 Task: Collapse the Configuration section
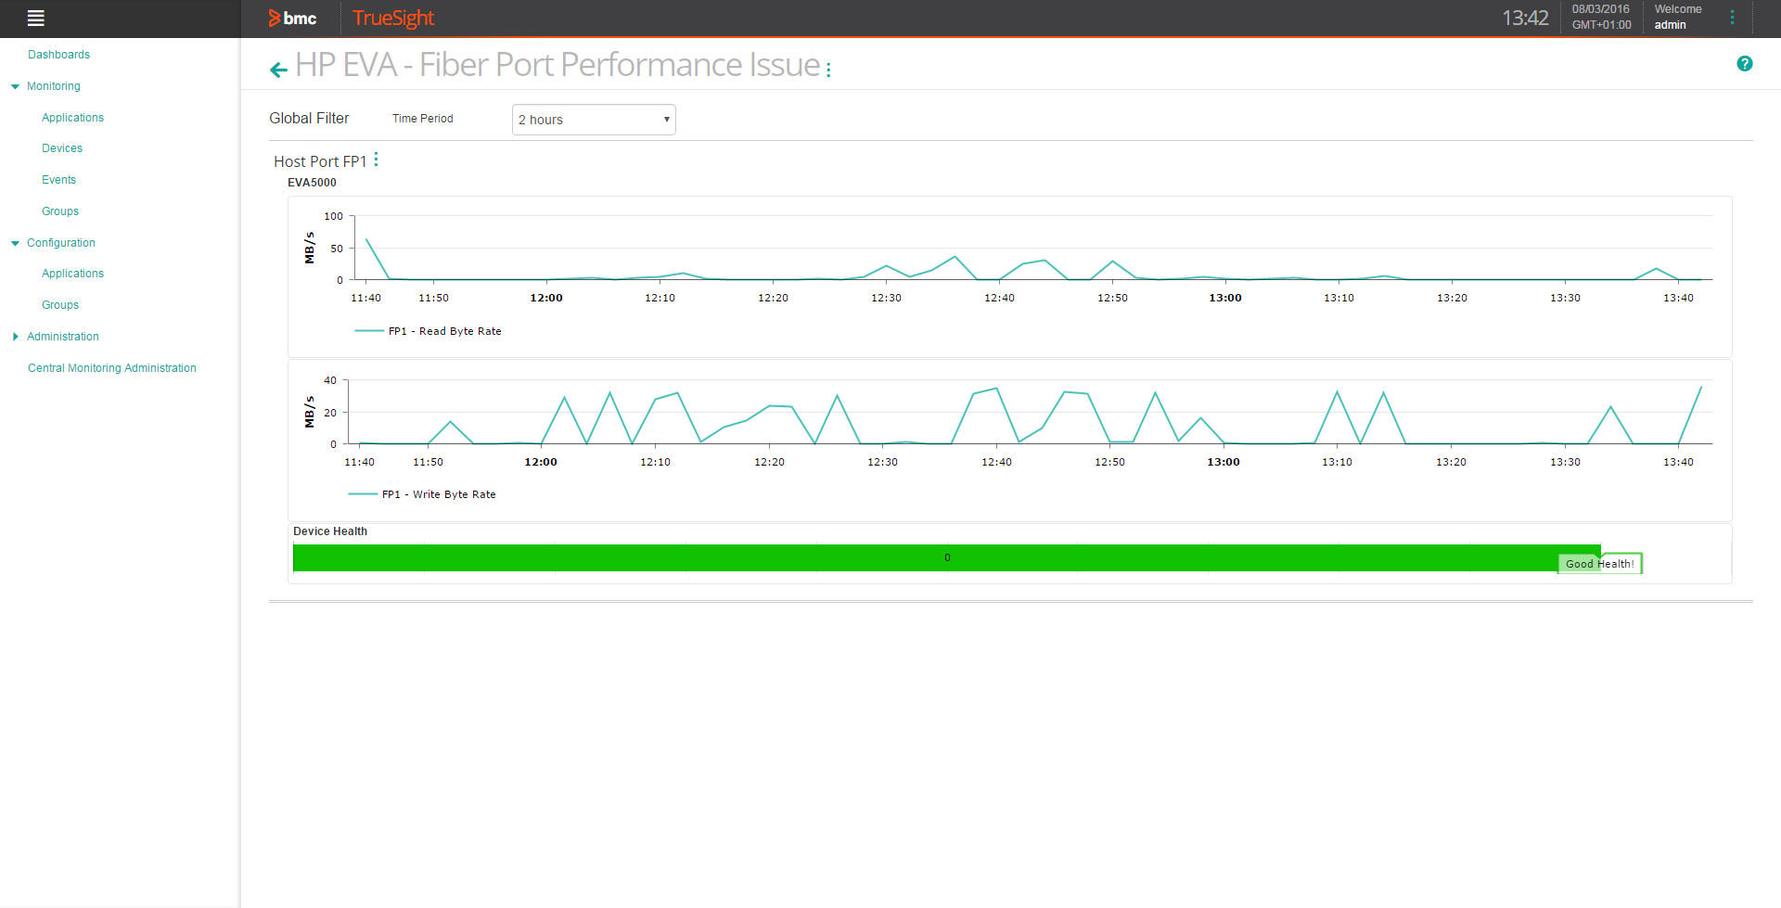click(15, 243)
